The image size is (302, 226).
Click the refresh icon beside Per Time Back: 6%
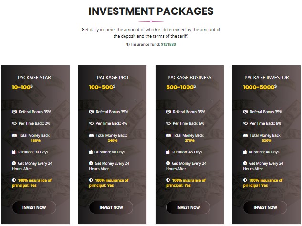(x=168, y=123)
